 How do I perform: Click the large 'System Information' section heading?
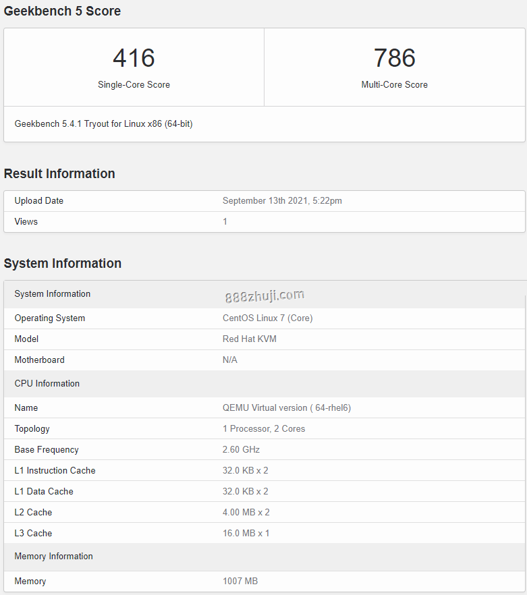click(x=63, y=263)
